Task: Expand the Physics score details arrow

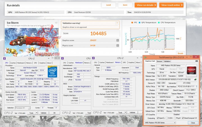Action: click(118, 45)
